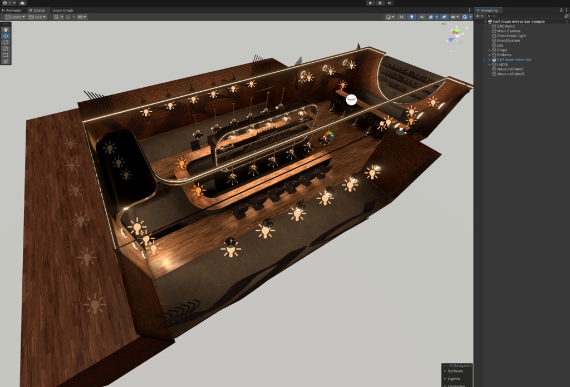Toggle hidden objects visibility
This screenshot has height=387, width=570.
click(x=444, y=17)
